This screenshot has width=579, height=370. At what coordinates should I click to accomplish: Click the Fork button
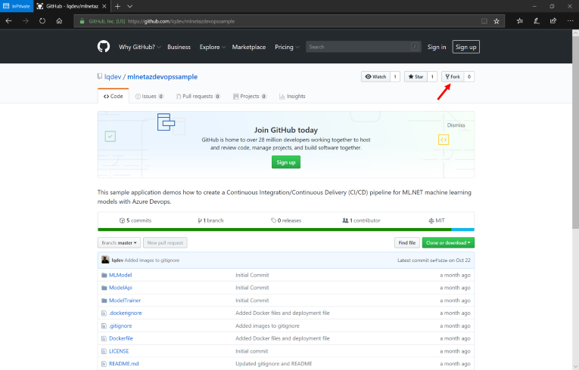tap(453, 76)
